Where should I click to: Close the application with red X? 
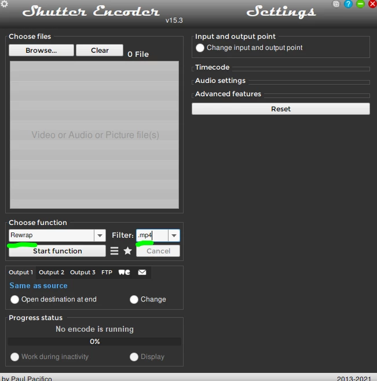click(372, 4)
